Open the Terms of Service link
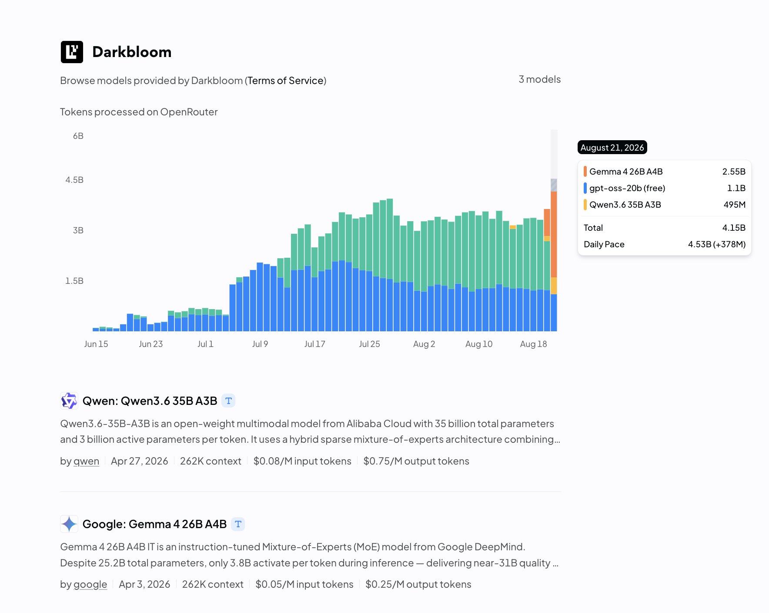This screenshot has height=613, width=769. tap(285, 81)
